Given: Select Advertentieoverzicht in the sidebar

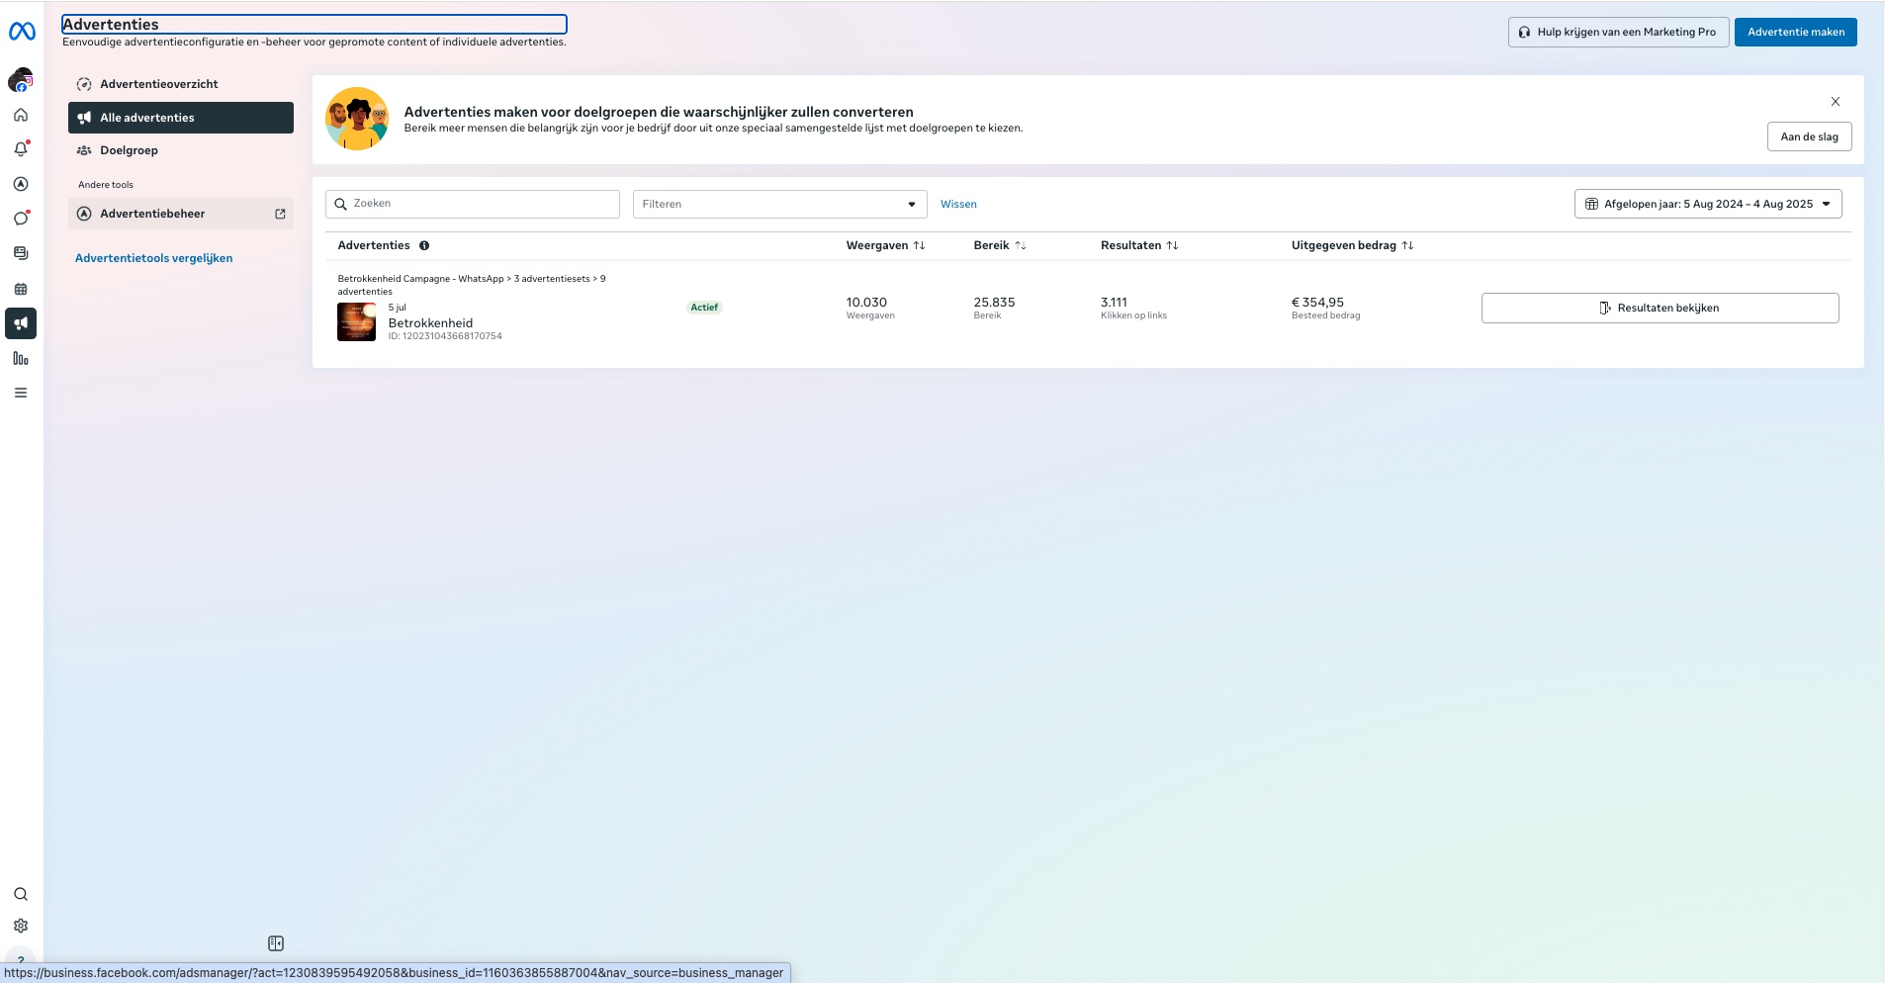Looking at the screenshot, I should click(x=158, y=84).
